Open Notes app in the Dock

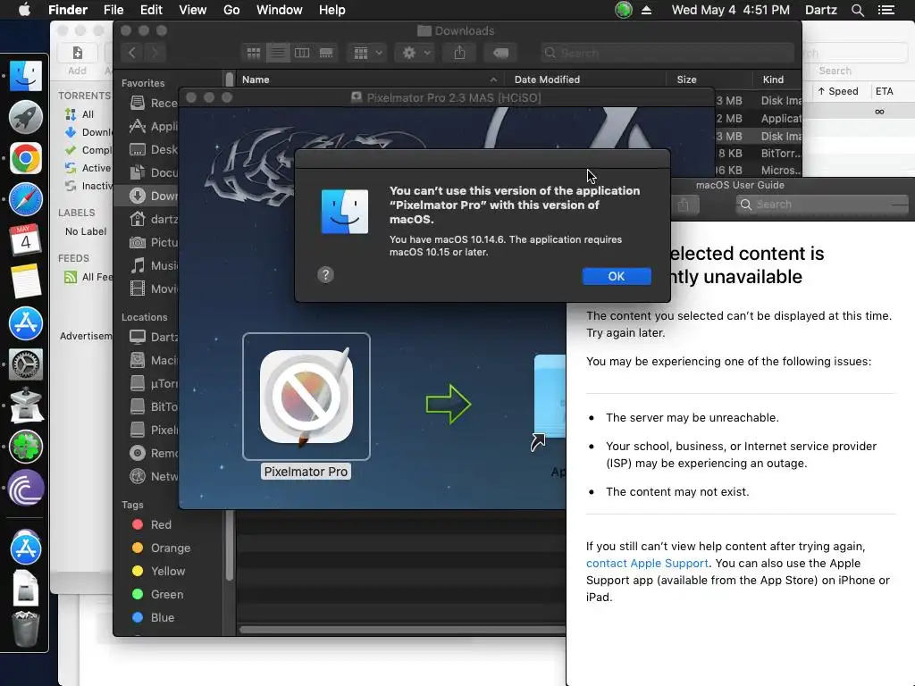click(x=26, y=281)
